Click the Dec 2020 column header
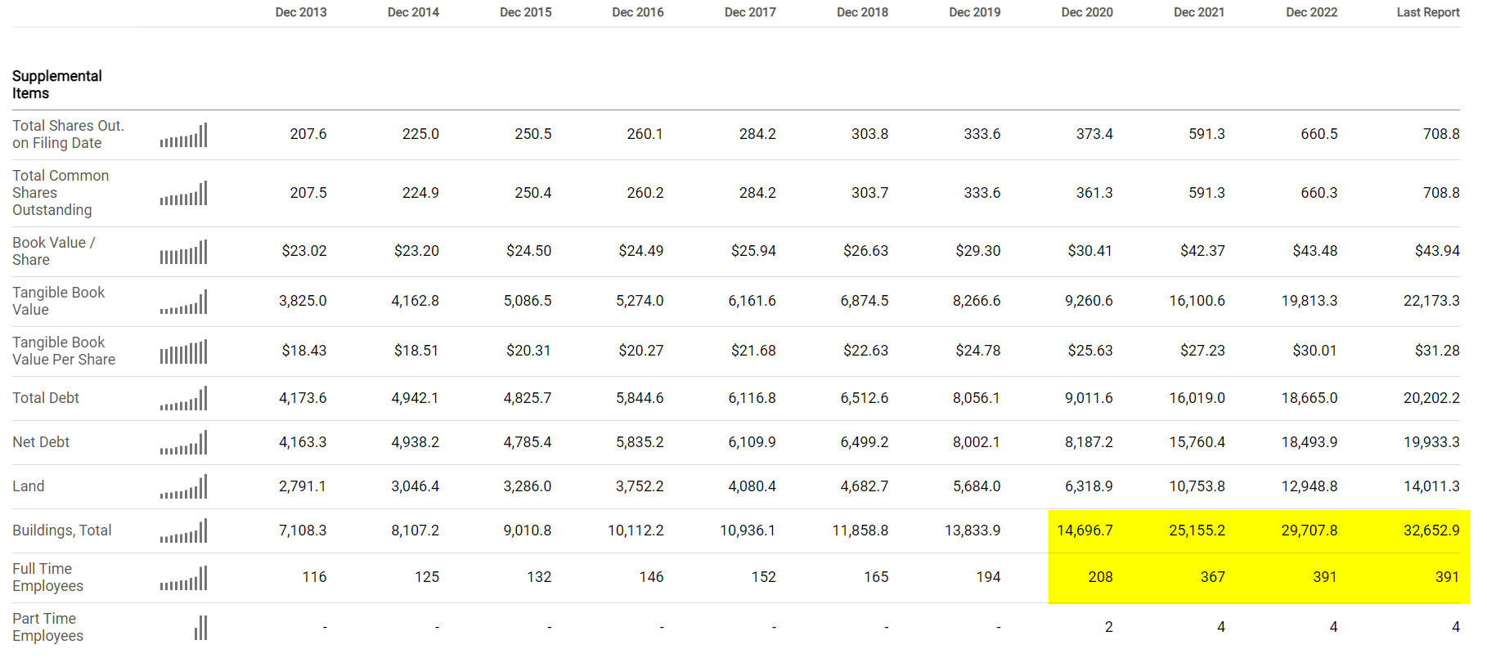This screenshot has width=1487, height=658. (1087, 12)
